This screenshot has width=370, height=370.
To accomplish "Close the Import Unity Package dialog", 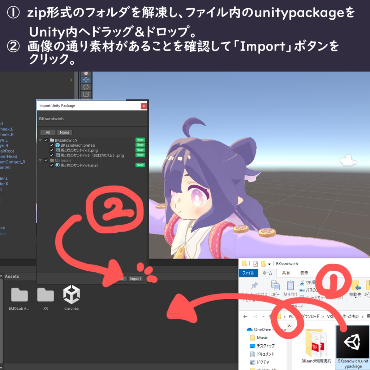I will click(144, 106).
